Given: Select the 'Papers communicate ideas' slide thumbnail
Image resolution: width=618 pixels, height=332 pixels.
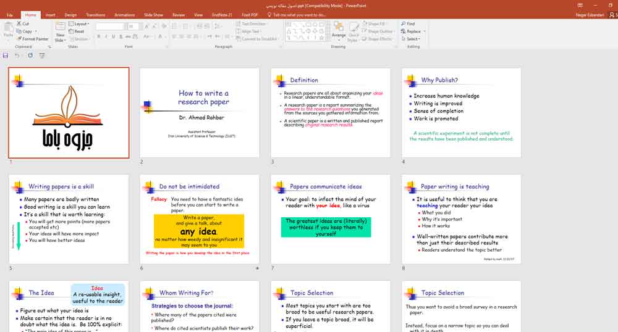Looking at the screenshot, I should pos(330,218).
